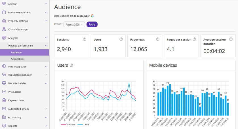Click the Accounting folder icon
The height and width of the screenshot is (129, 238).
[4, 117]
